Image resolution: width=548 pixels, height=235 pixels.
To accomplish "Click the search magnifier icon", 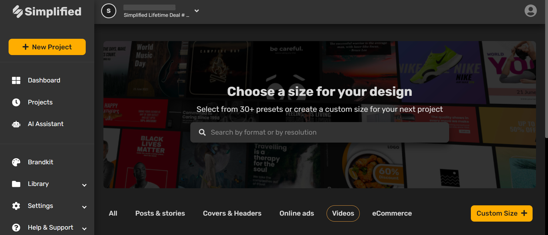I will pos(202,132).
